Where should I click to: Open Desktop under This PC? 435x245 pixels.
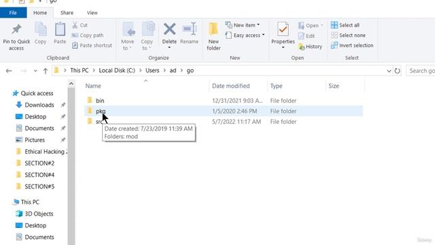pos(35,225)
